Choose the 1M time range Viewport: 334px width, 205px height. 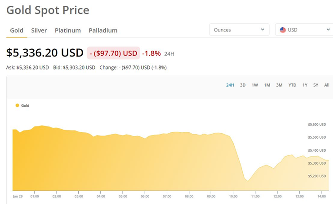point(267,85)
